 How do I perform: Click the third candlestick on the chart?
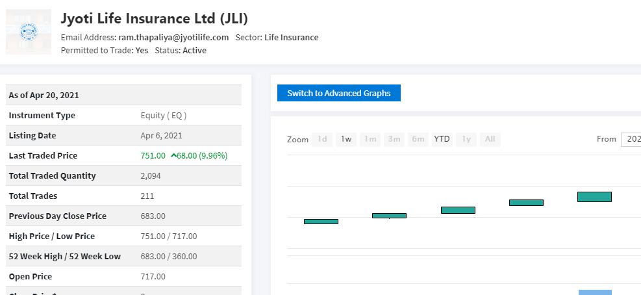[x=458, y=210]
